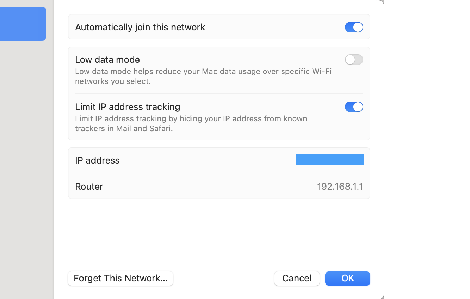Click the router address 192.168.1.1

340,186
